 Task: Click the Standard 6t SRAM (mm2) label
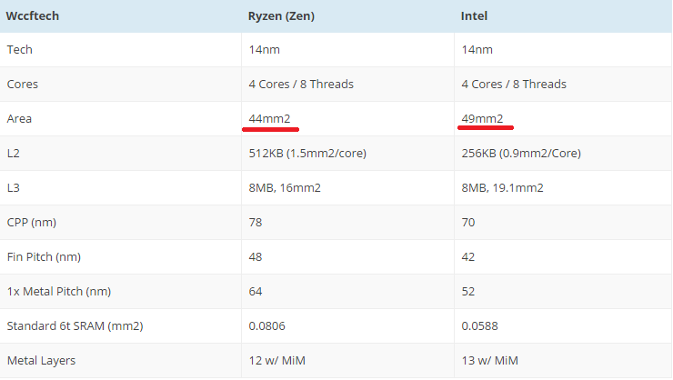tap(75, 326)
